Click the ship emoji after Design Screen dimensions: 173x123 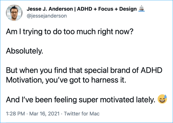[x=142, y=9]
